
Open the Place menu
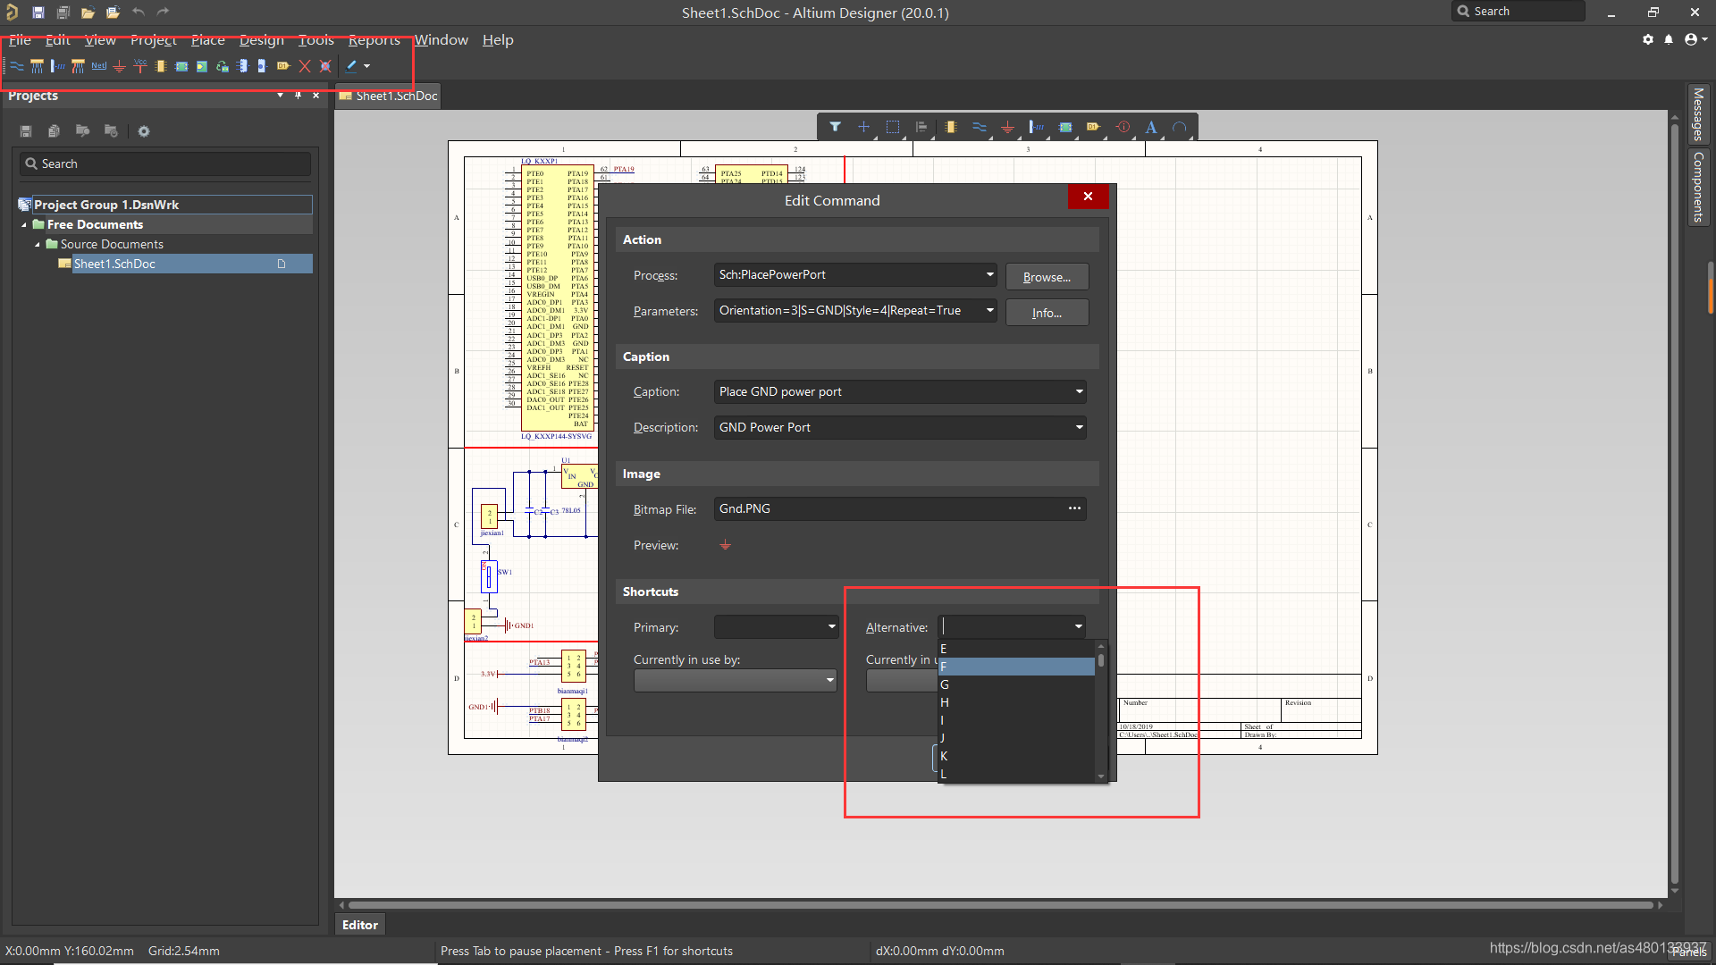(x=207, y=40)
